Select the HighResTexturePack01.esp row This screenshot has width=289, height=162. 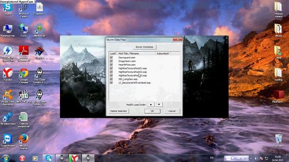point(132,68)
